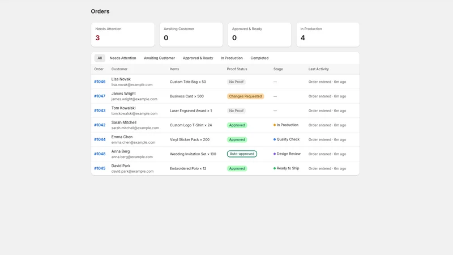Viewport: 453px width, 255px height.
Task: Click item Laser Engraved Award × 1
Action: tap(191, 110)
